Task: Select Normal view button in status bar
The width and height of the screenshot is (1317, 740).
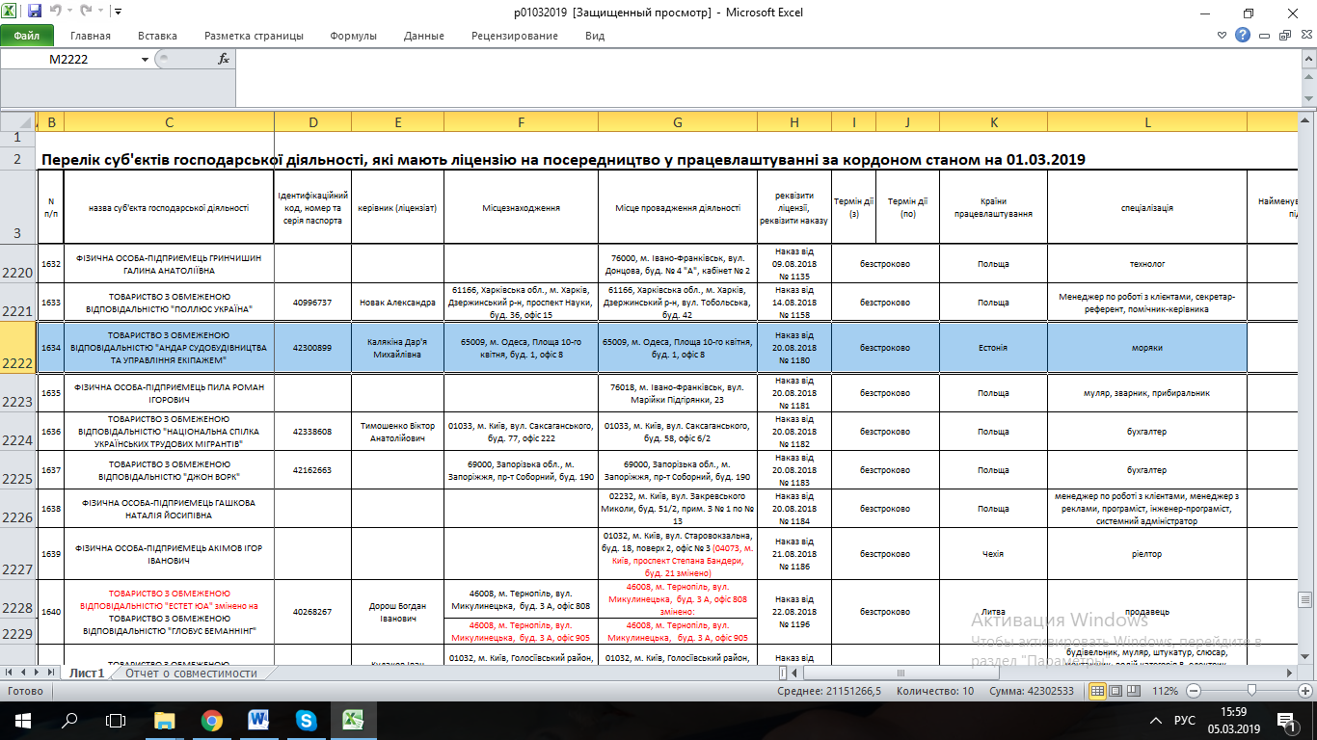Action: (1097, 691)
